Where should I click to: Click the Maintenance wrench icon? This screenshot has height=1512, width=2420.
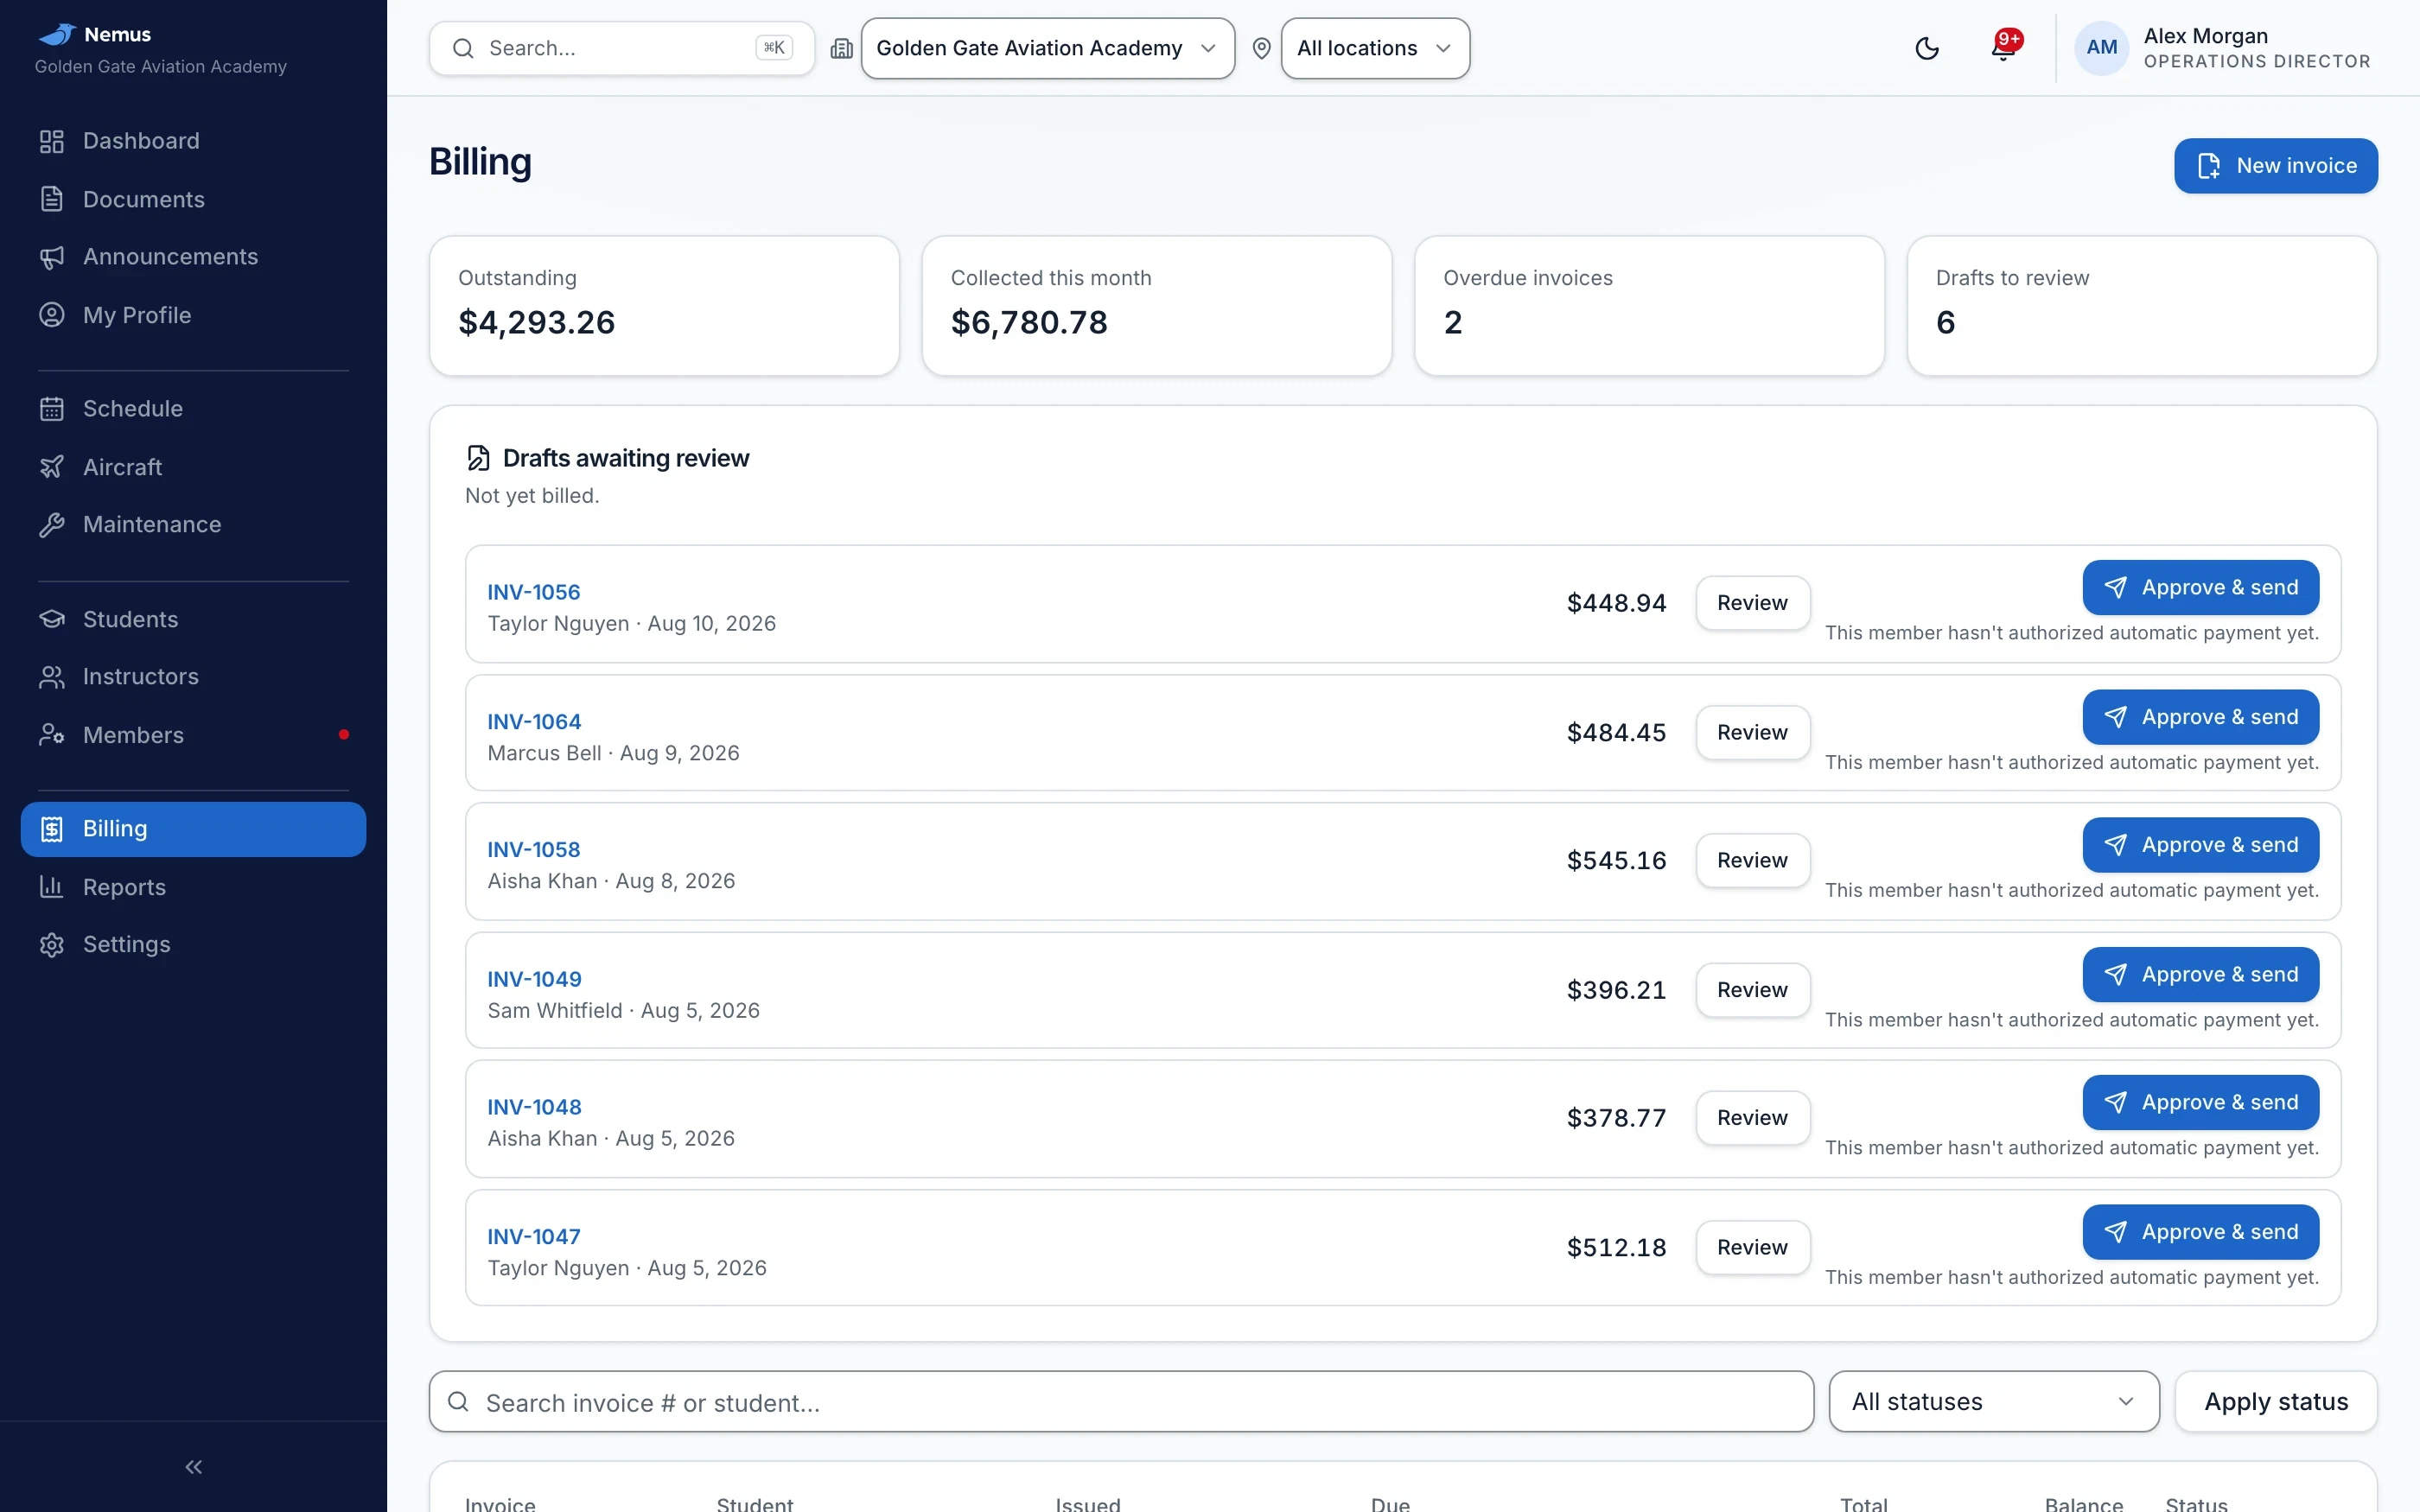tap(52, 525)
